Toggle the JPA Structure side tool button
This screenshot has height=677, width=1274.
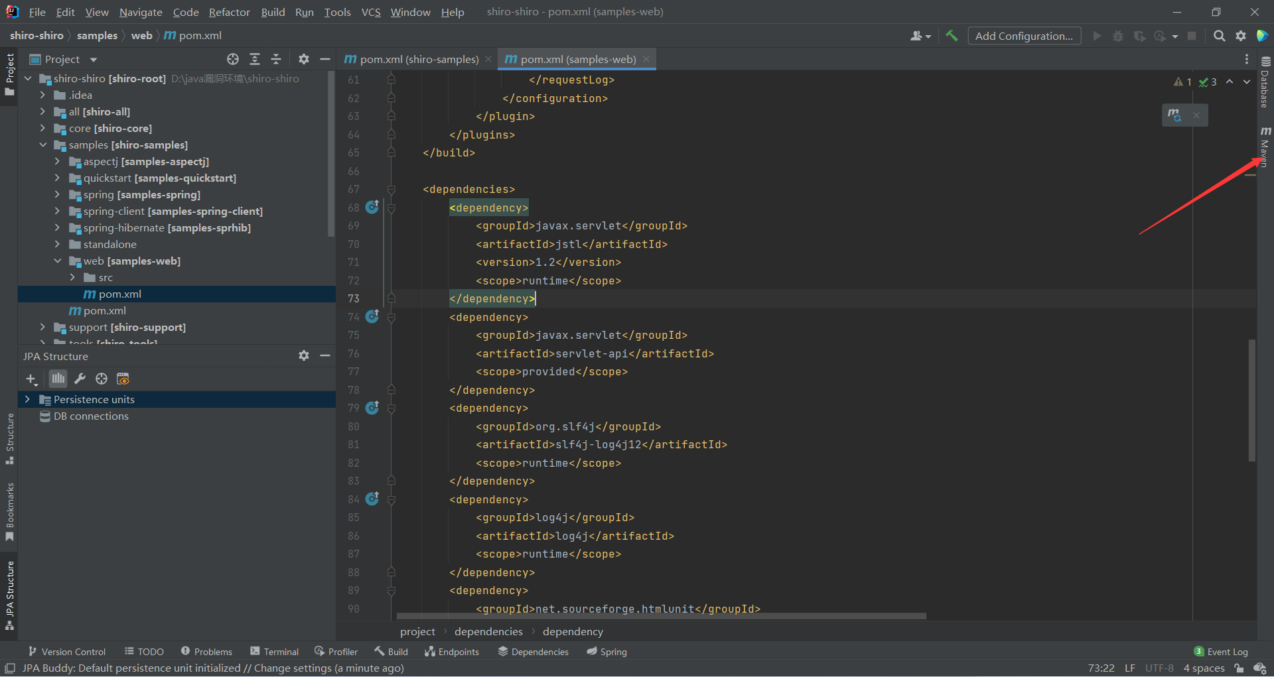pyautogui.click(x=9, y=595)
